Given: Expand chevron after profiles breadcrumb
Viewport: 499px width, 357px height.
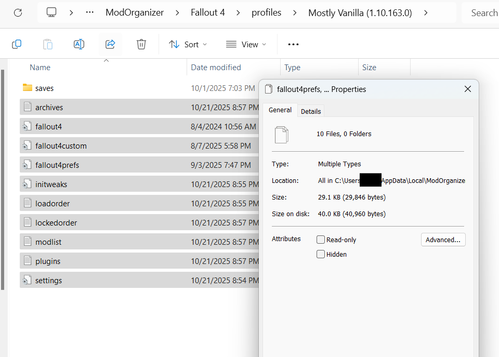Looking at the screenshot, I should click(x=295, y=12).
